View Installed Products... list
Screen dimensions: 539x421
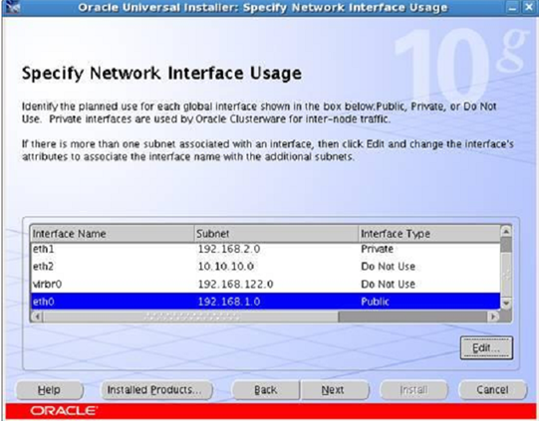156,390
